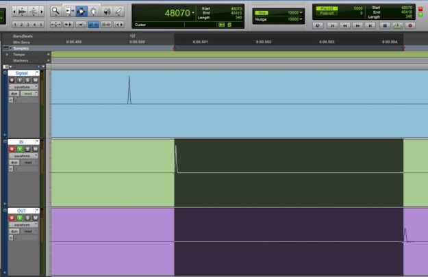Toggle Mirrored MIDI Editing button
The width and height of the screenshot is (428, 277).
point(81,25)
